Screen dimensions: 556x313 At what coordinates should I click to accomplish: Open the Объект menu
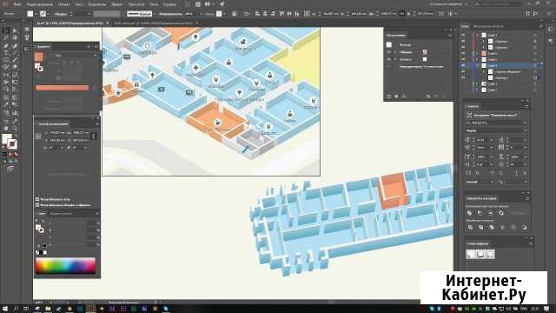(x=63, y=4)
